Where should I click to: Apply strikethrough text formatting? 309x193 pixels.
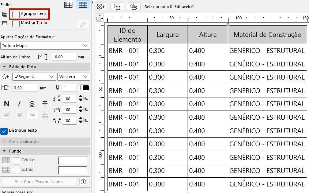click(45, 104)
